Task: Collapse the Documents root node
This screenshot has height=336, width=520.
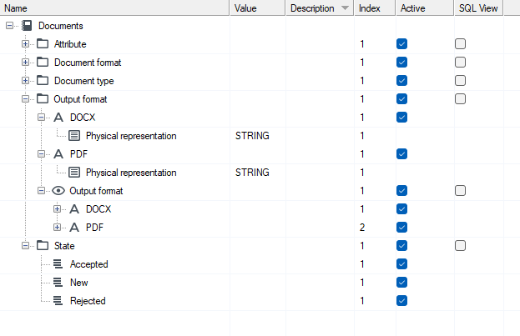Action: click(9, 26)
